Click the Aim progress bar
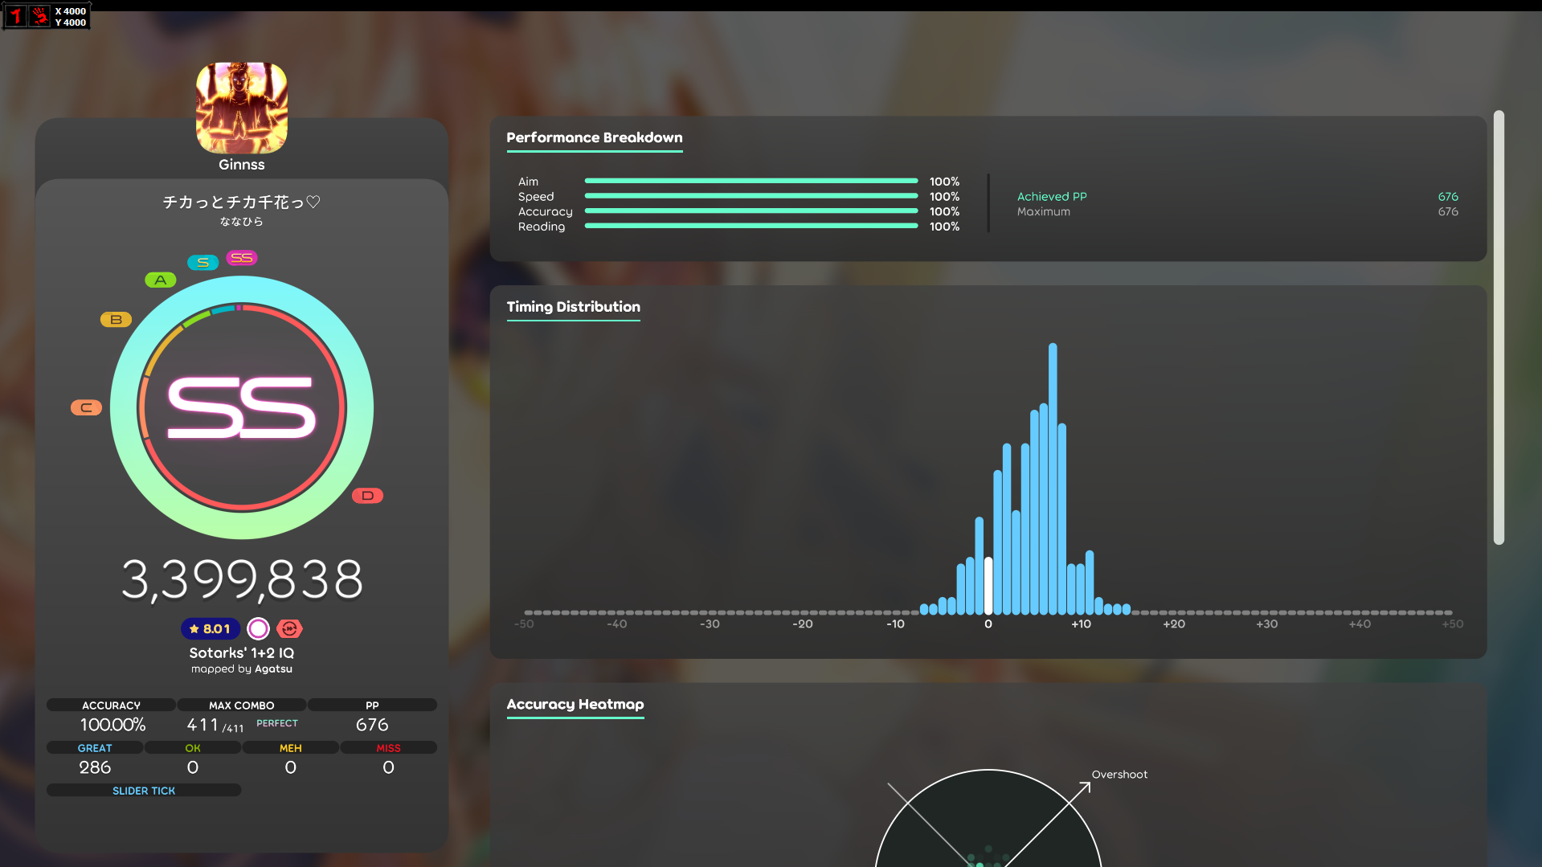Screen dimensions: 1542x867 [x=751, y=181]
